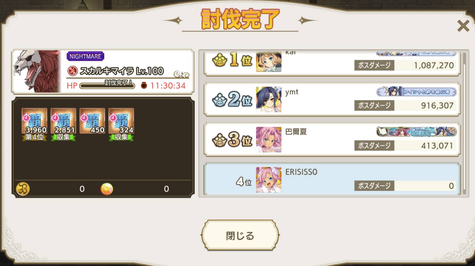
Task: Click the ranking list scrollbar
Action: [465, 123]
